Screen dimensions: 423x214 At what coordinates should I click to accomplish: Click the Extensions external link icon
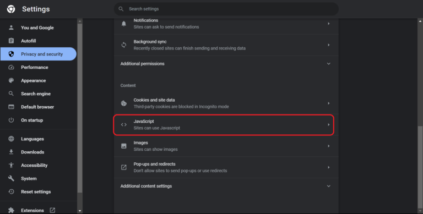[52, 210]
